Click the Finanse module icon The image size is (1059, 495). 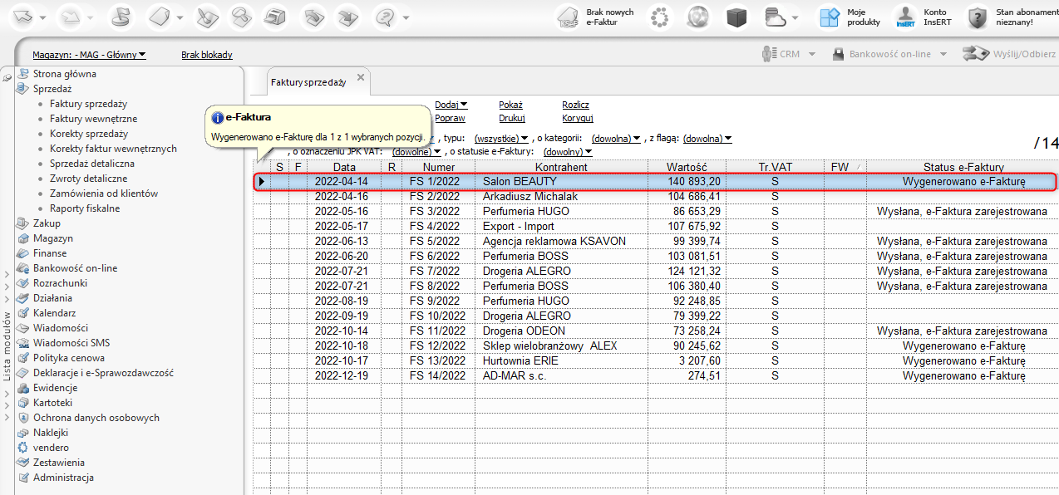24,253
